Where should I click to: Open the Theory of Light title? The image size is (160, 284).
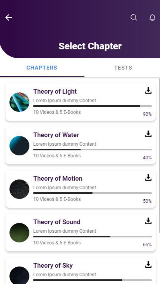(x=55, y=91)
